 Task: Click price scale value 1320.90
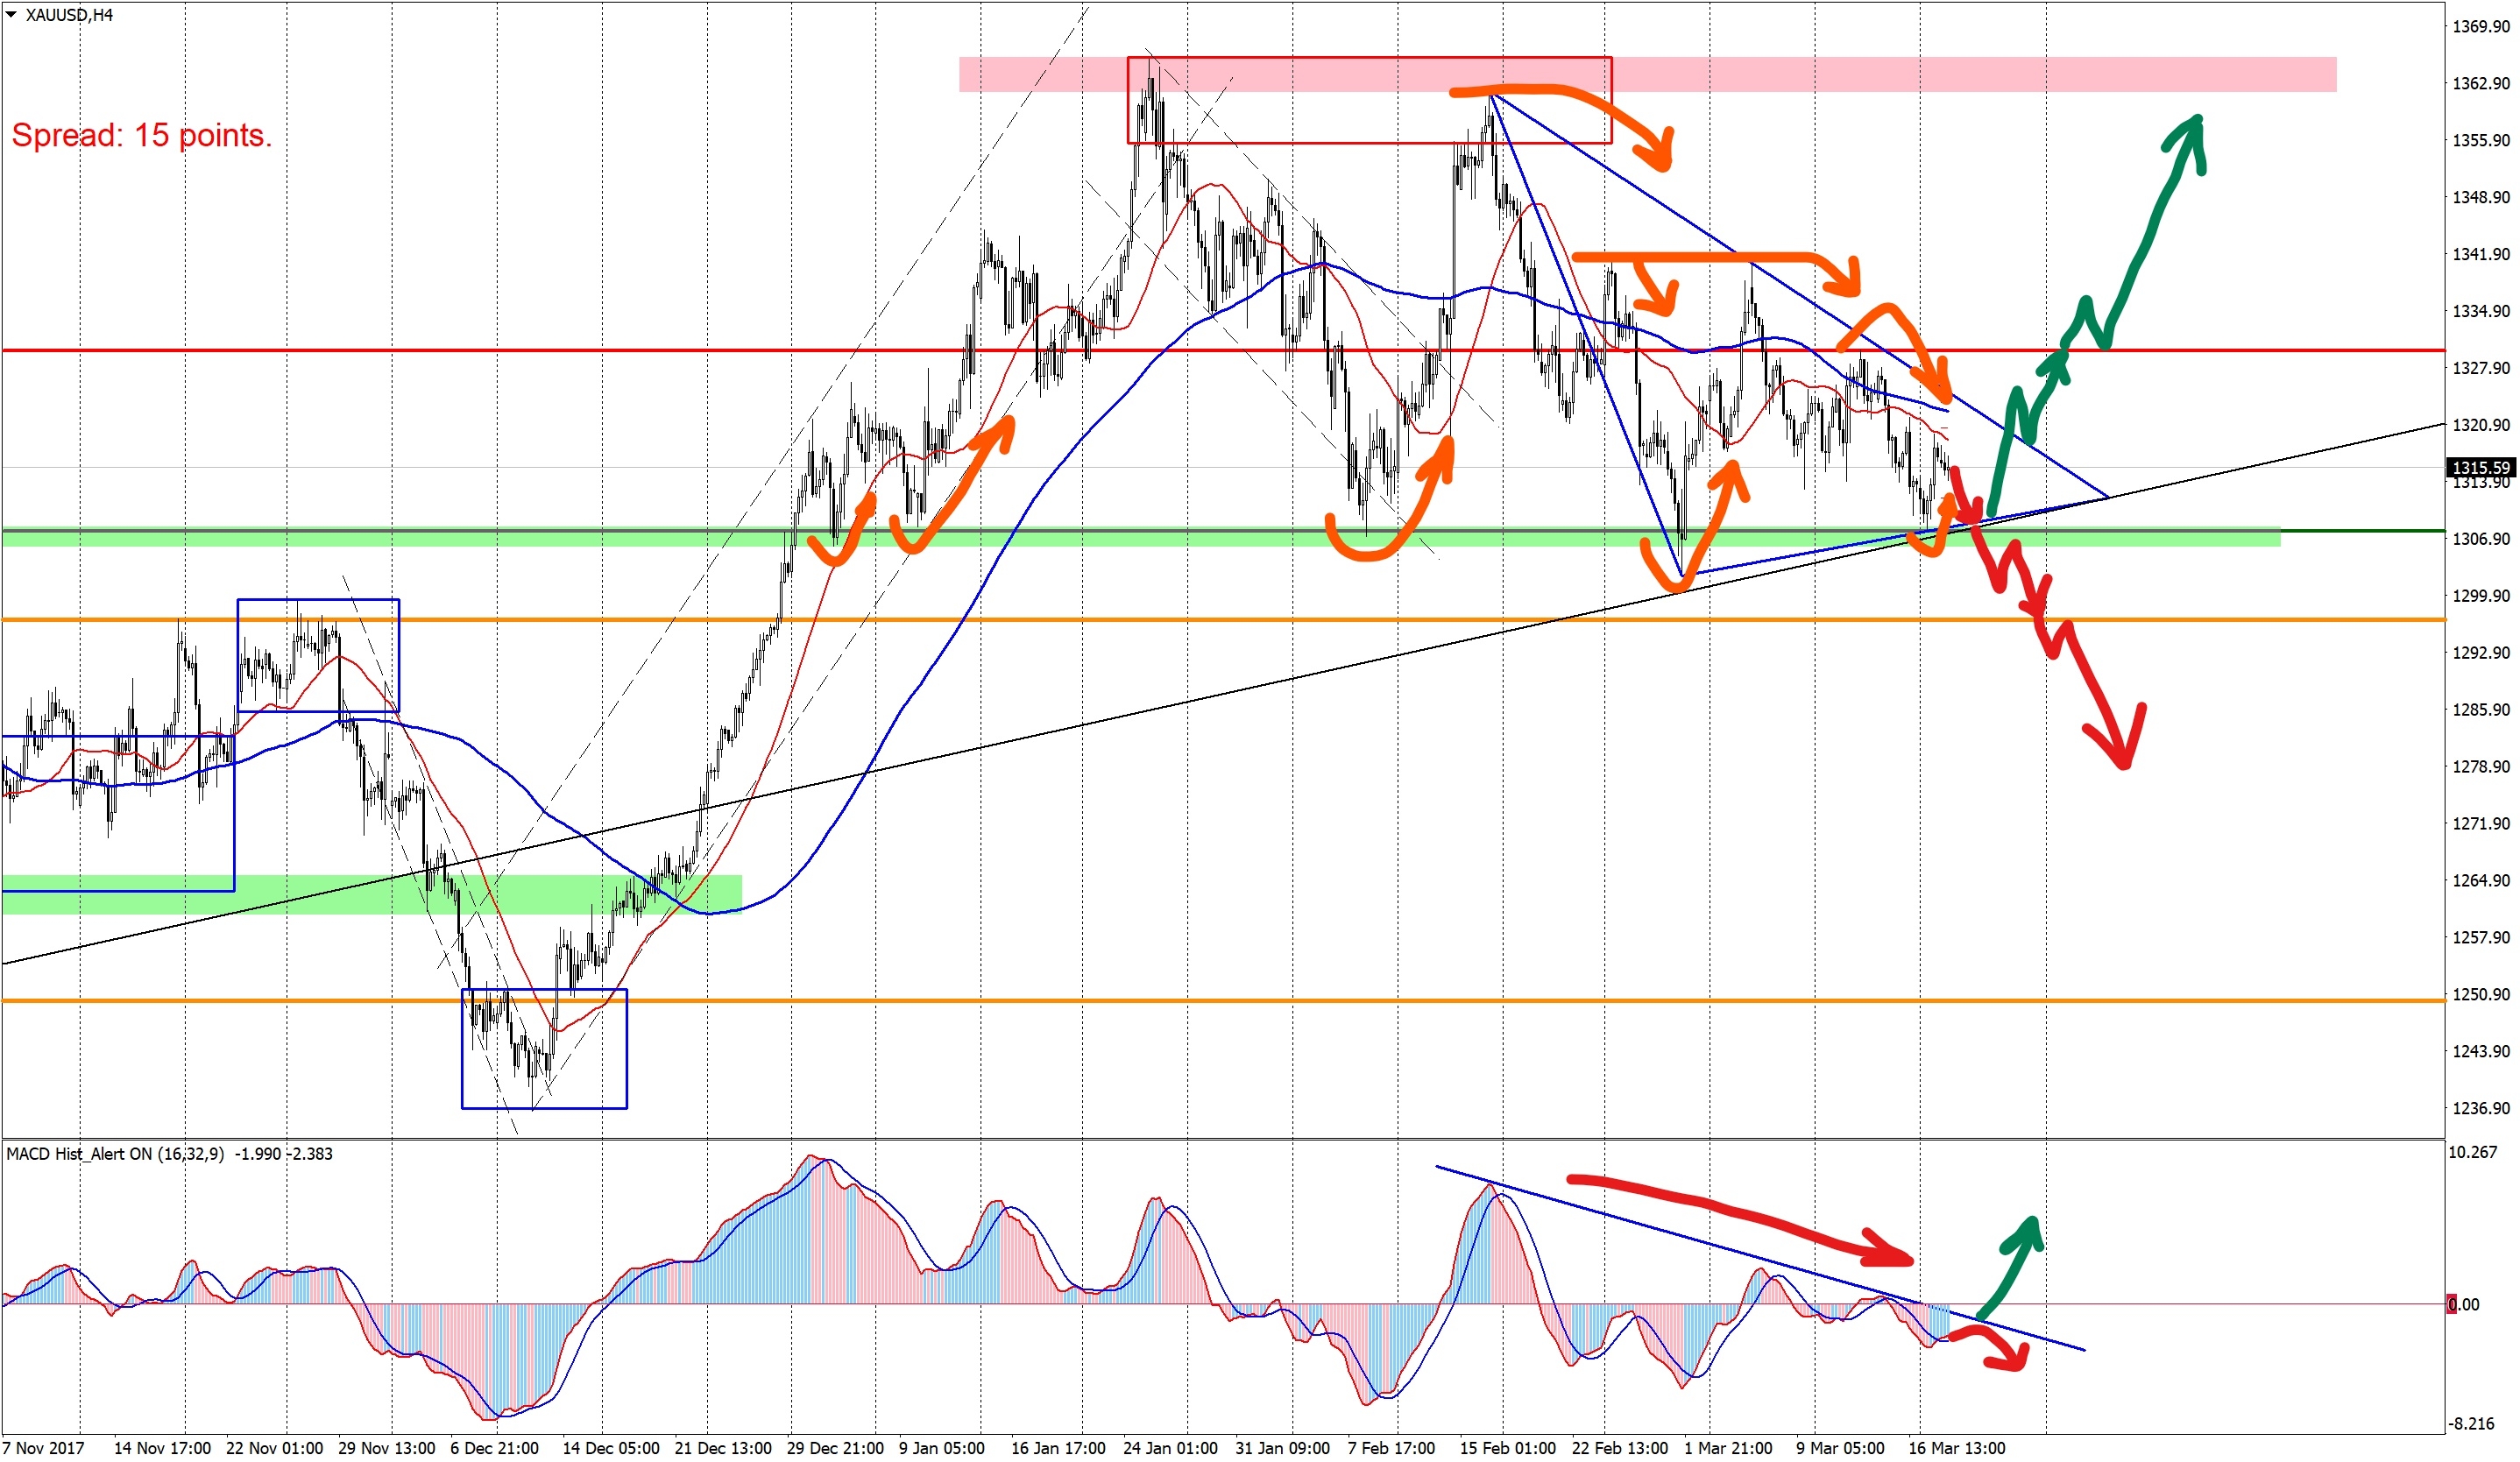(2481, 425)
